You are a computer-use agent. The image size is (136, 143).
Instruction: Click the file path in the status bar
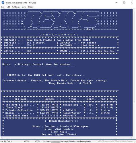pos(67,141)
